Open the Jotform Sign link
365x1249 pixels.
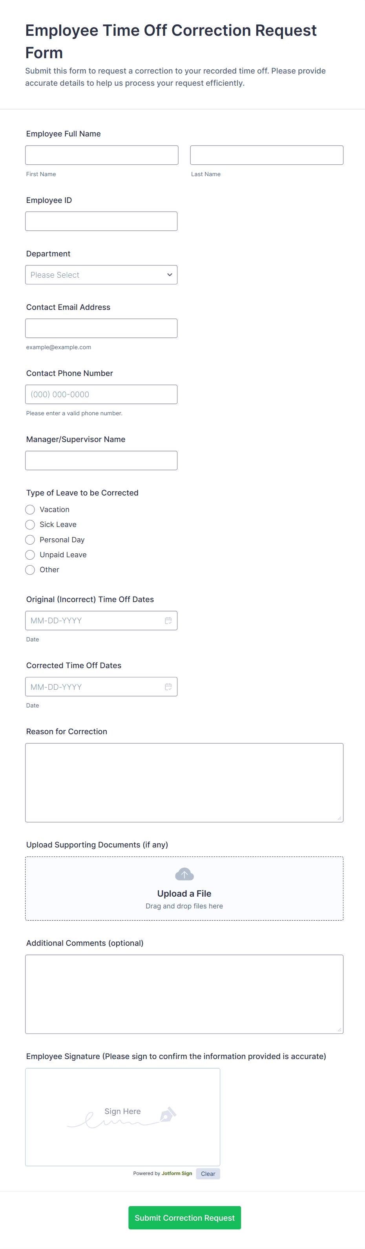pyautogui.click(x=177, y=1173)
